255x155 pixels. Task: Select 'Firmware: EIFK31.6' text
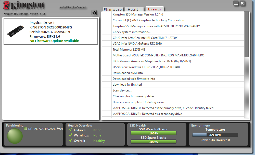pyautogui.click(x=45, y=36)
